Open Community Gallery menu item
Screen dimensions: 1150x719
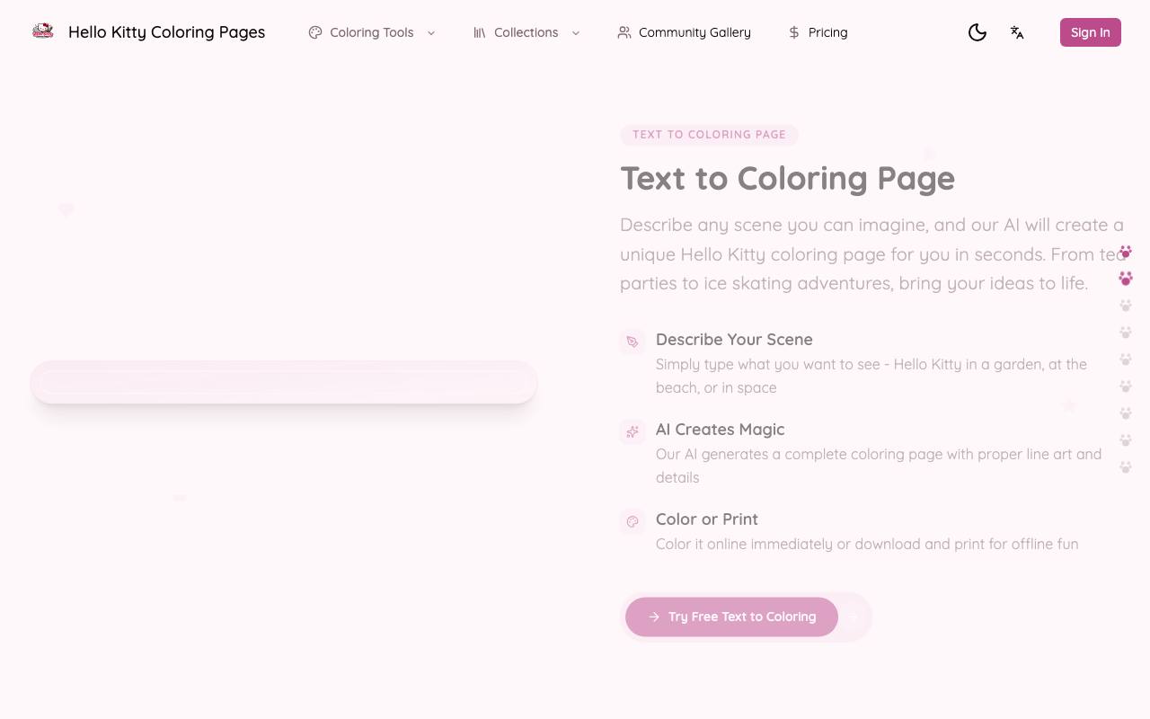tap(684, 32)
